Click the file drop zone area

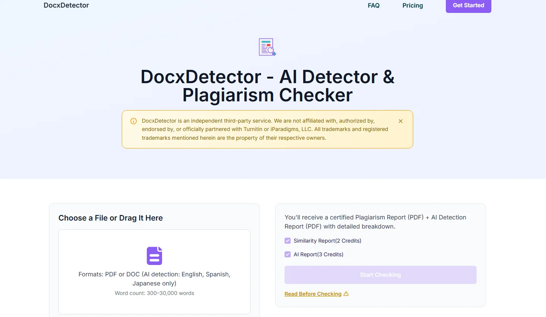[x=154, y=272]
